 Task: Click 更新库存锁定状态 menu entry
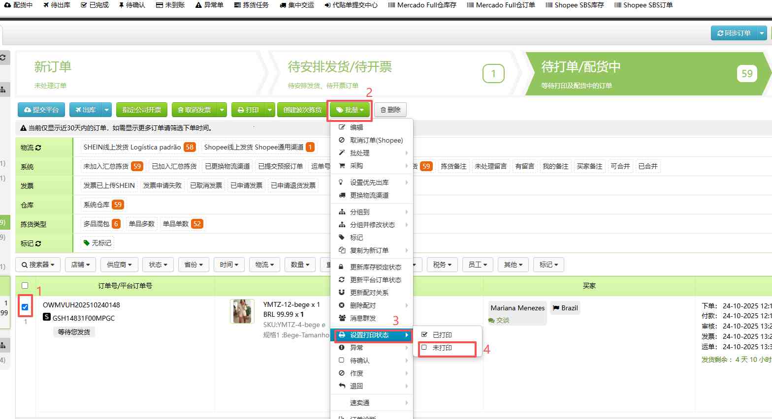pos(371,267)
